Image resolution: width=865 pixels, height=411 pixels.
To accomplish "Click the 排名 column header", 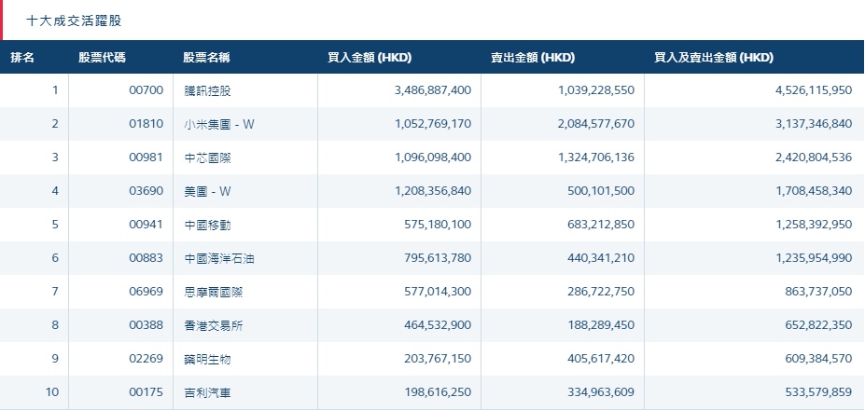I will coord(22,58).
